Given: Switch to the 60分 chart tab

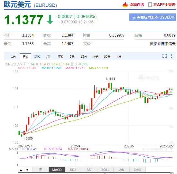Looking at the screenshot, I should point(107,56).
